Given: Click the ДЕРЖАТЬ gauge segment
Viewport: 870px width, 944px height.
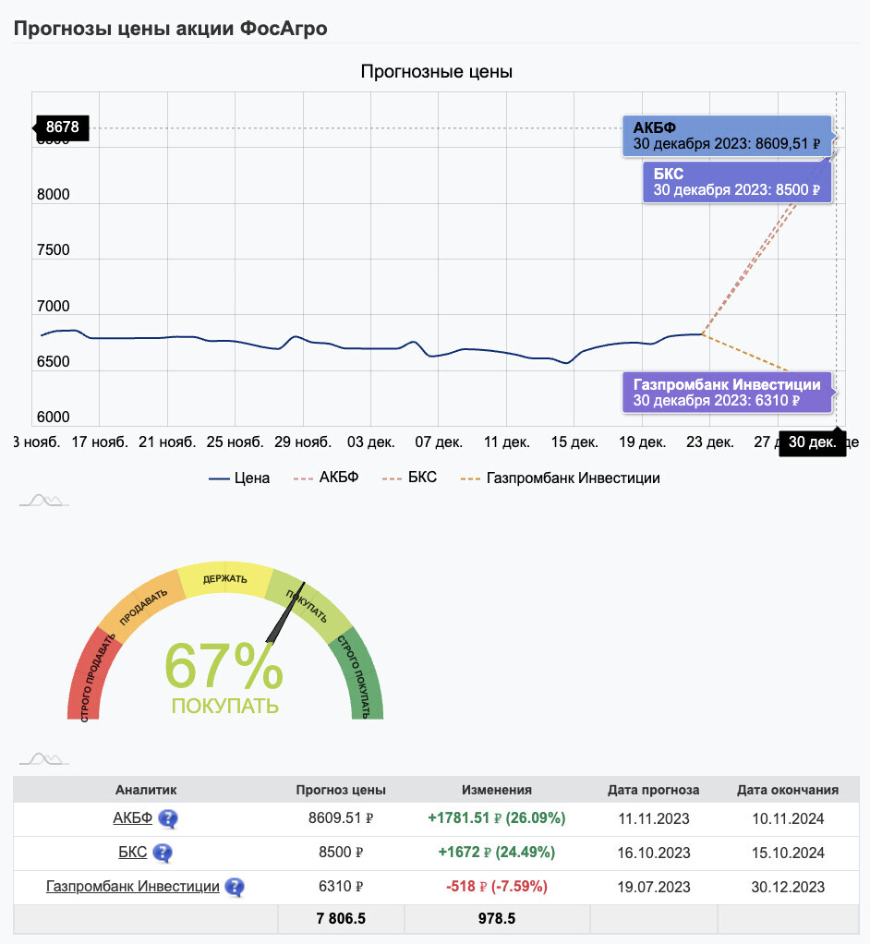Looking at the screenshot, I should [x=225, y=579].
